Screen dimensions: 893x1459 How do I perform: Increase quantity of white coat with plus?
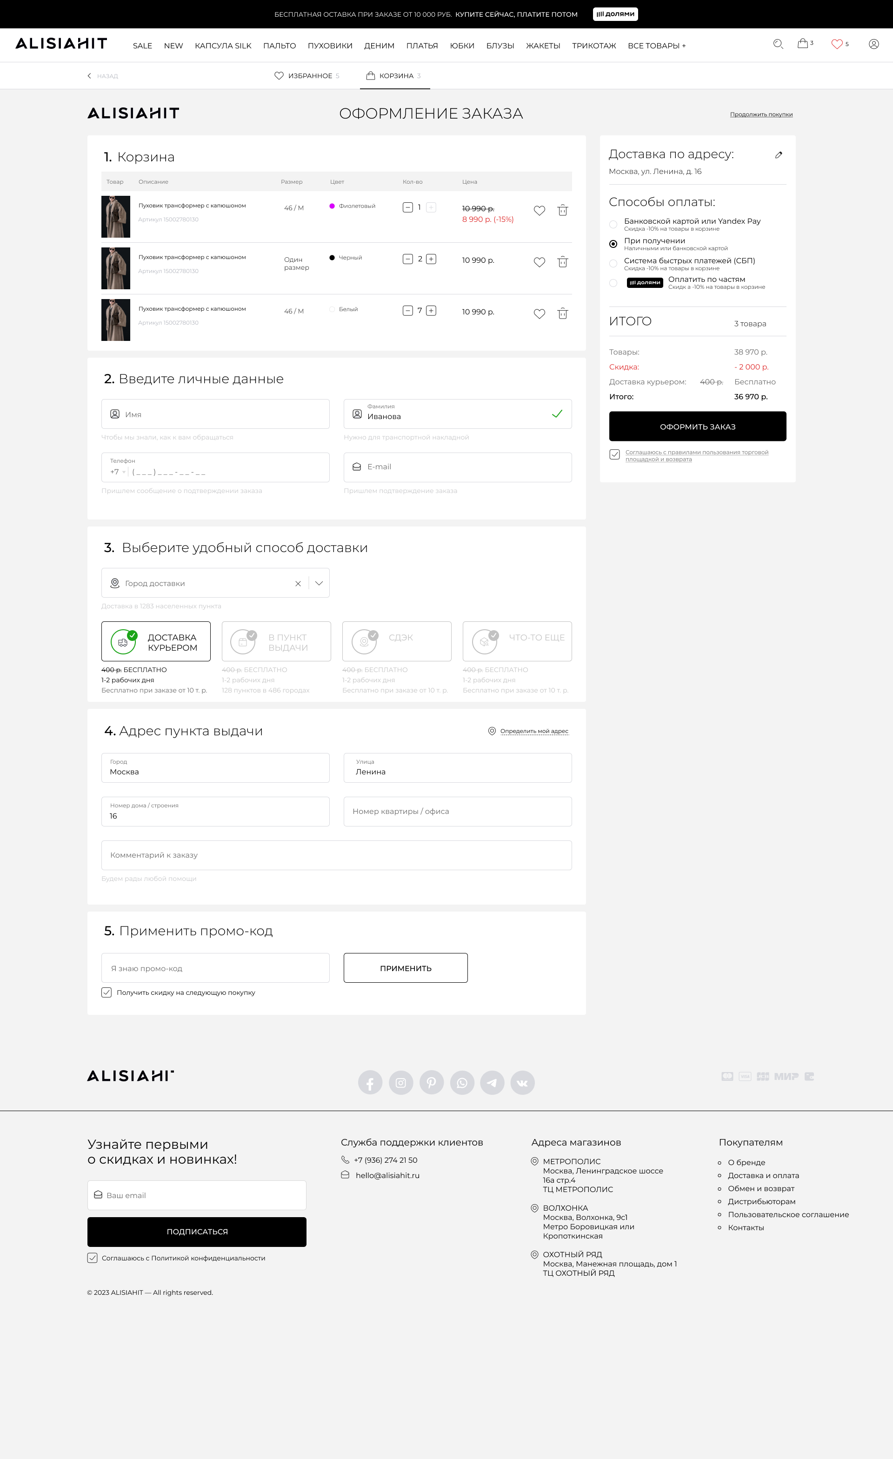pyautogui.click(x=431, y=311)
